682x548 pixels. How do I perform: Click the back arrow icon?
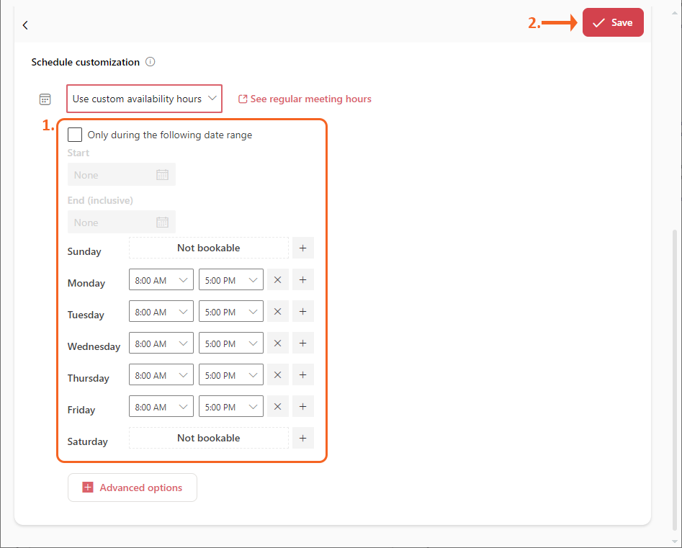click(x=25, y=25)
